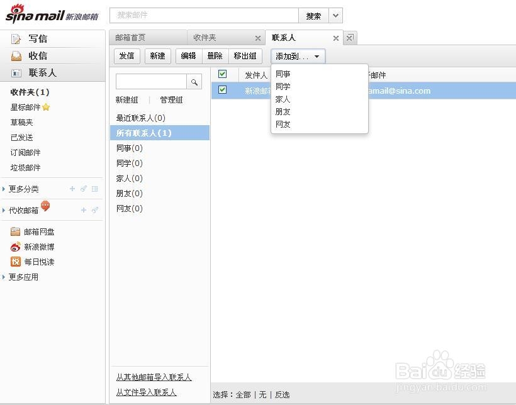The width and height of the screenshot is (516, 405).
Task: Select 家人 from the 添加到 menu
Action: click(x=283, y=99)
